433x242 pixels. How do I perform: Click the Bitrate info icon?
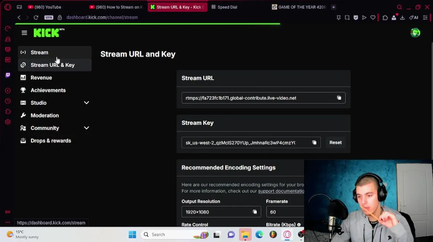click(x=299, y=225)
